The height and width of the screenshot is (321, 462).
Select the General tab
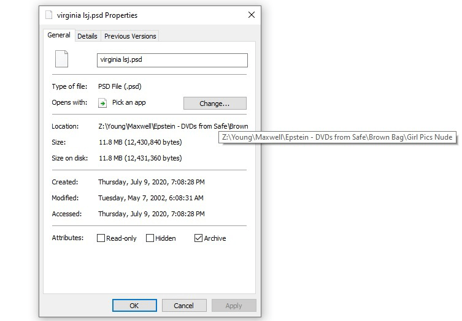point(59,36)
